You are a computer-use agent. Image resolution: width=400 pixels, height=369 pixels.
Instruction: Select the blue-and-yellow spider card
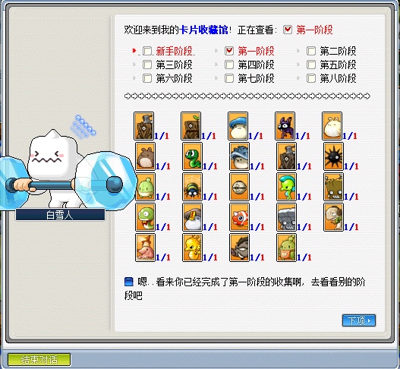(x=192, y=187)
